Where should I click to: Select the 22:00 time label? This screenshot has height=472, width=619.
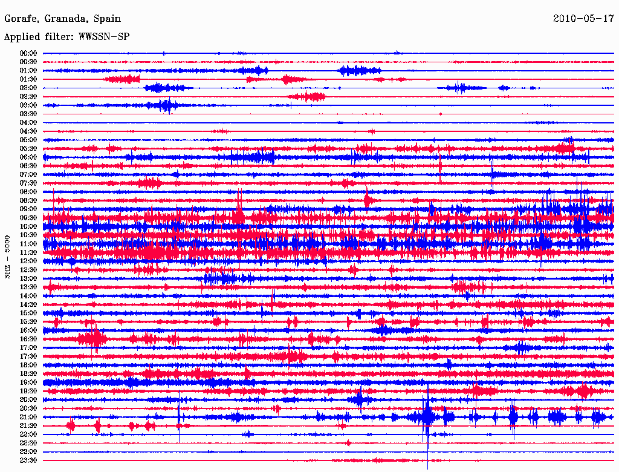[28, 434]
